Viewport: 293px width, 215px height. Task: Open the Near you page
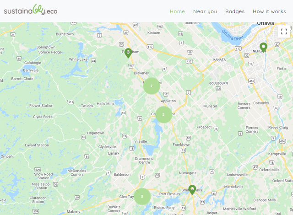205,11
